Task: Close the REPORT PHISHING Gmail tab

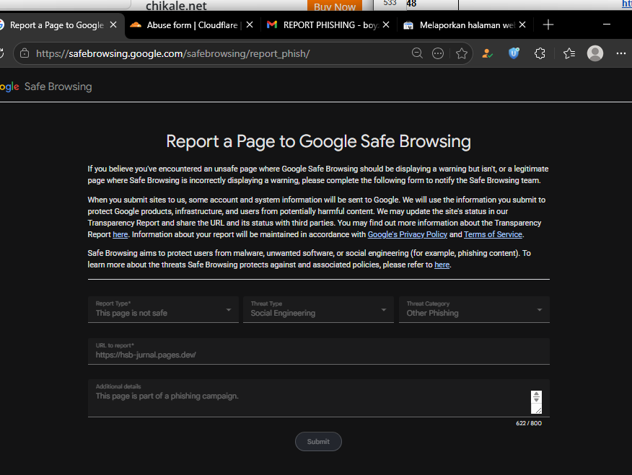Action: [x=386, y=25]
